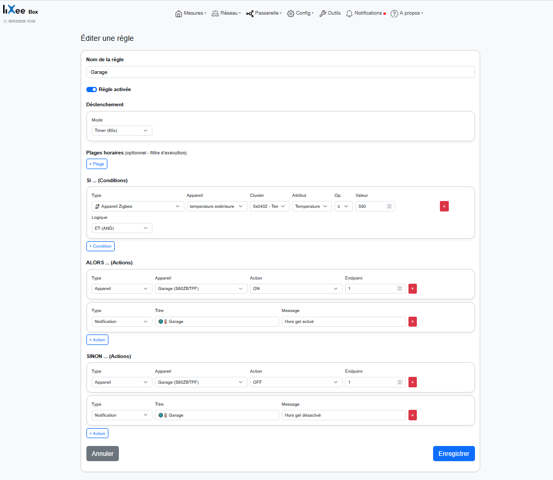Viewport: 553px width, 480px height.
Task: Open the Mode Timer (60s) dropdown
Action: tap(121, 130)
